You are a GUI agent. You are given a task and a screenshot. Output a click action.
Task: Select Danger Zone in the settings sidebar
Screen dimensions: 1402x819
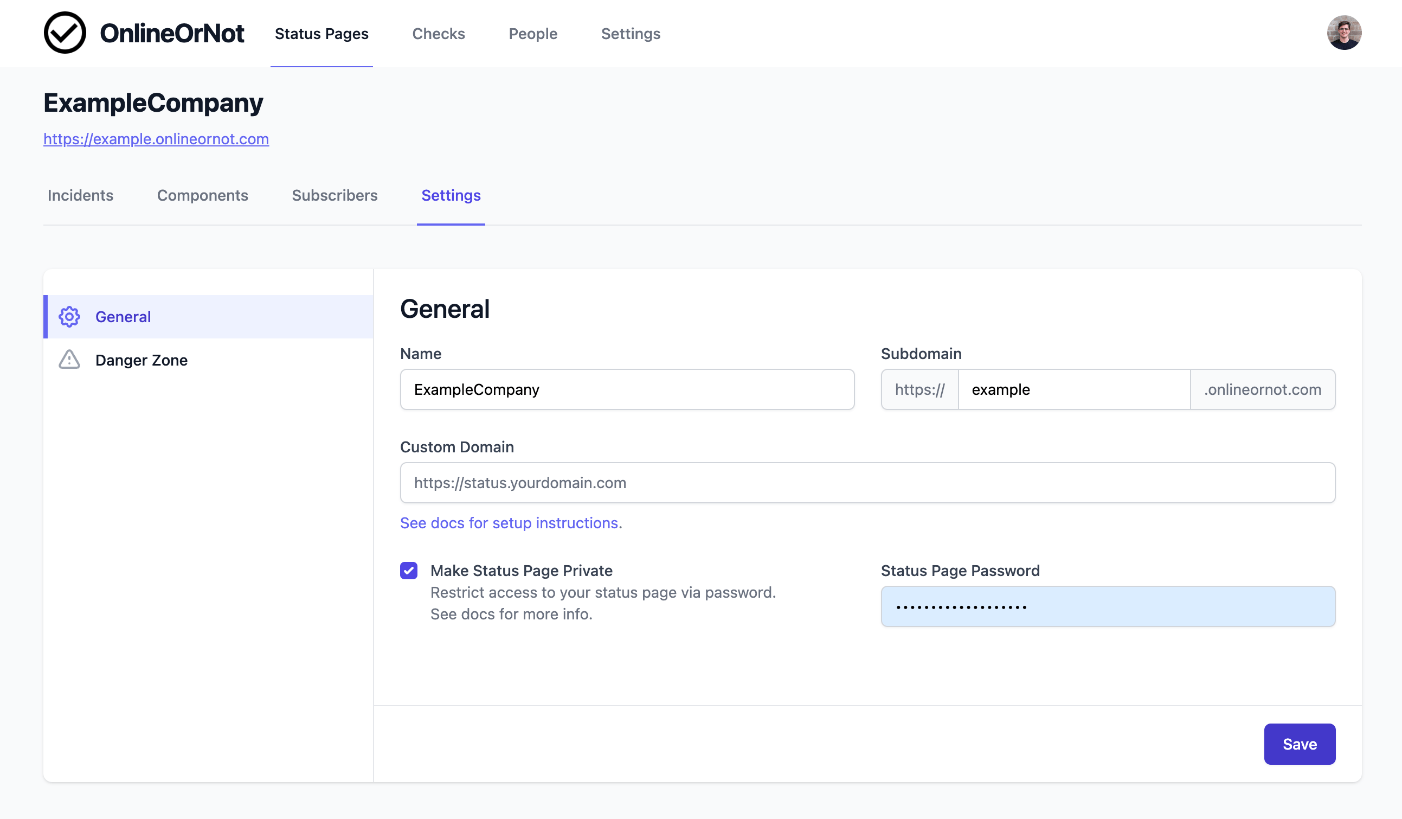[208, 360]
